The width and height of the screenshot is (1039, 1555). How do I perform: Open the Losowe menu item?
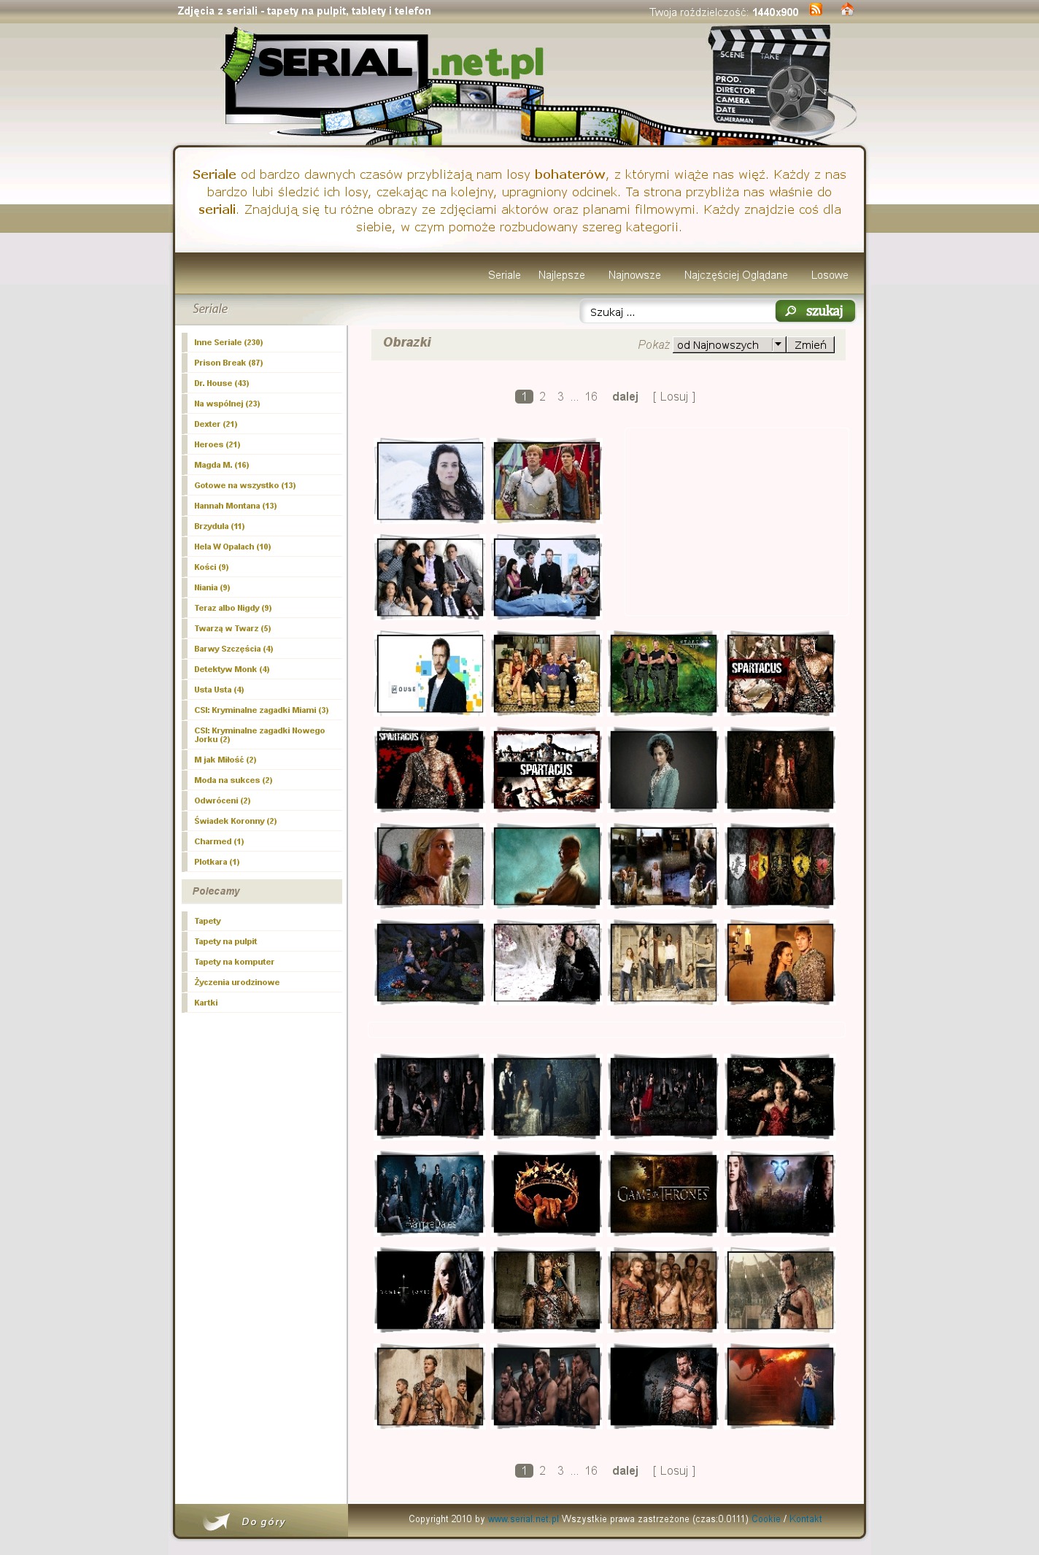829,275
